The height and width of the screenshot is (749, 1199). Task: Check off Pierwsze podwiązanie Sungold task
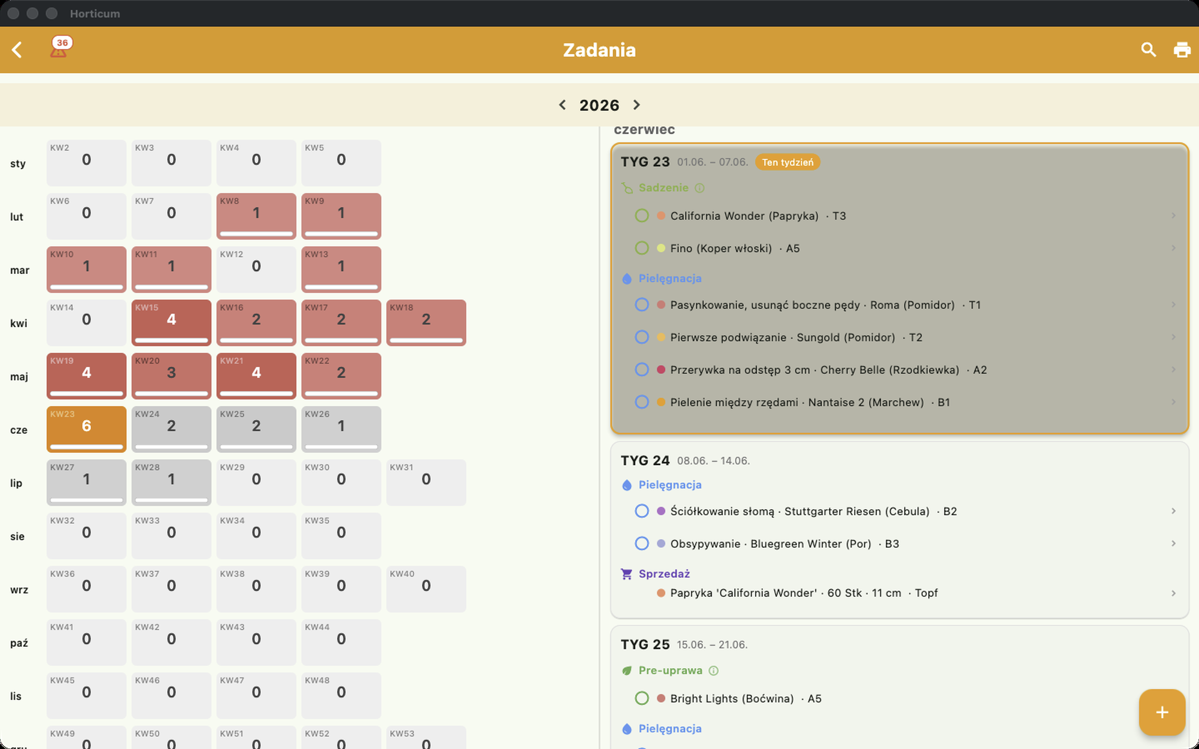click(642, 337)
